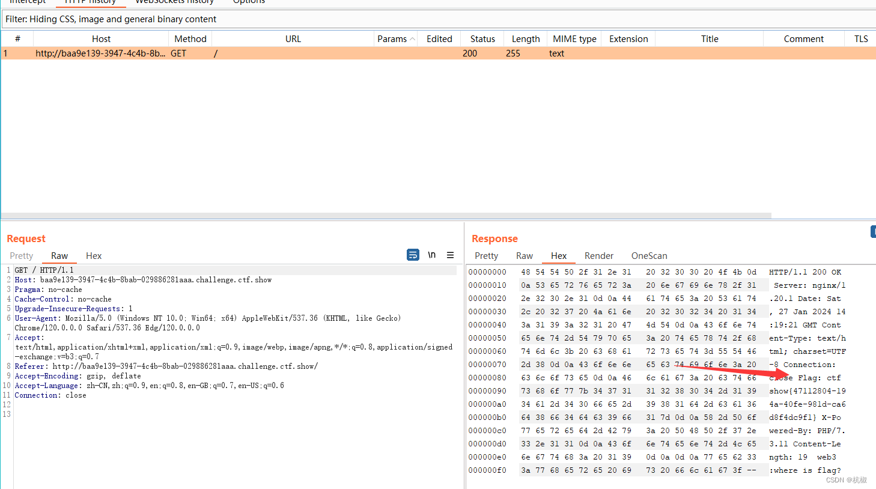Sort history by Extension column
The width and height of the screenshot is (876, 489).
point(628,39)
